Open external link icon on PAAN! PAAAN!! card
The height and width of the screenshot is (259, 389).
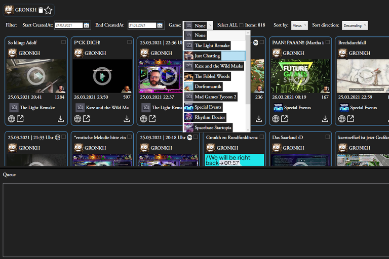pos(284,119)
